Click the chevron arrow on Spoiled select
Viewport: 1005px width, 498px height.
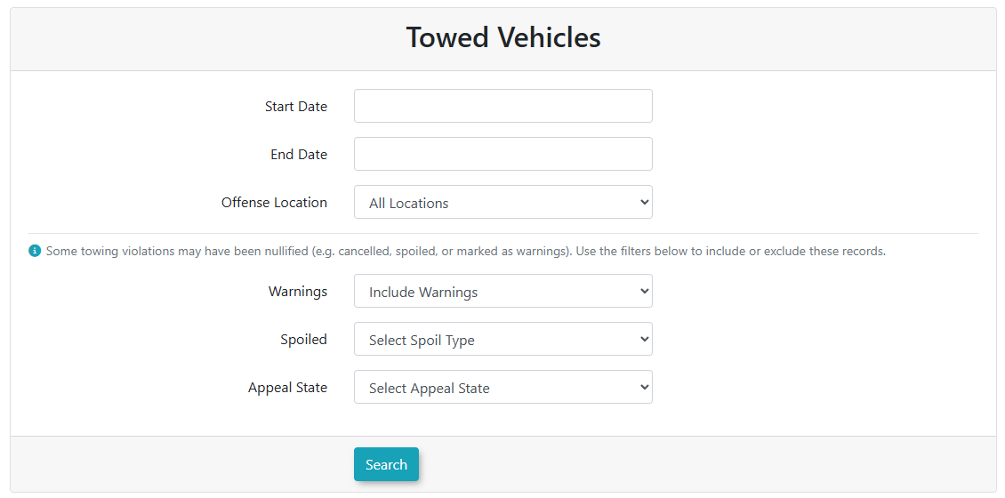pos(644,339)
